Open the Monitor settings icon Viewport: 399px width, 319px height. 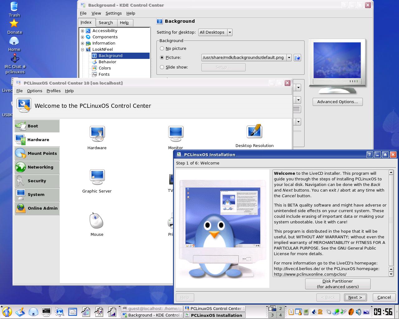point(175,138)
